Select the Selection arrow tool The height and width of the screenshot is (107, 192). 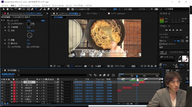[4, 9]
